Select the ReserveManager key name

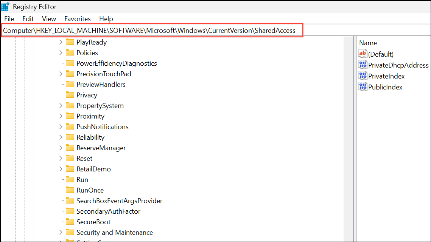[x=101, y=148]
